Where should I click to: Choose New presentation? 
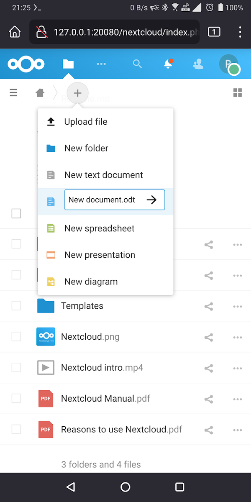pos(105,255)
